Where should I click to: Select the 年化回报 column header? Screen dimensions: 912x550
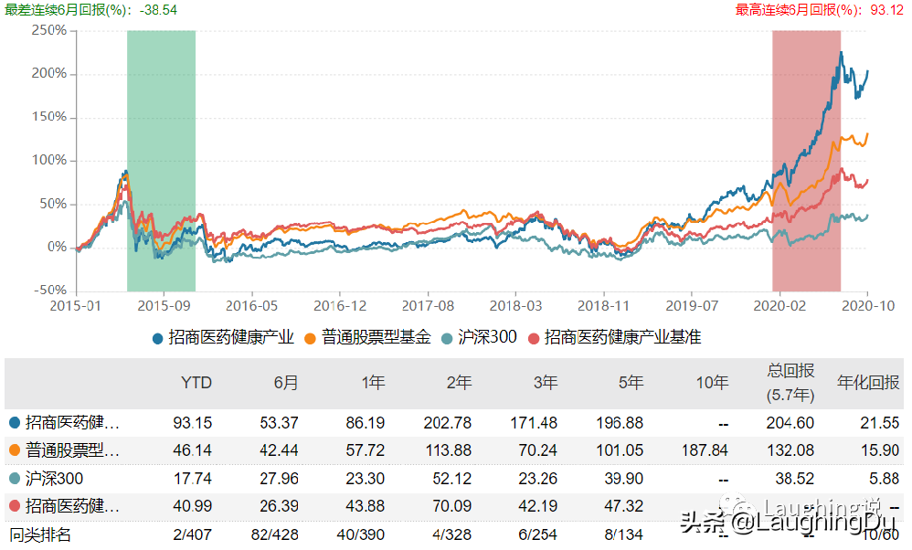pyautogui.click(x=868, y=383)
